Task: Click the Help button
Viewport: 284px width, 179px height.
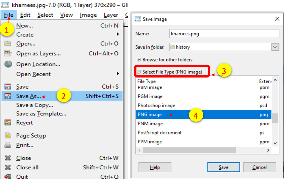Action: tap(155, 167)
